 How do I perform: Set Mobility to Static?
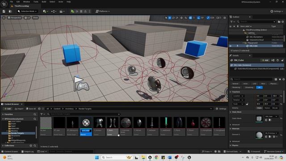(259, 108)
